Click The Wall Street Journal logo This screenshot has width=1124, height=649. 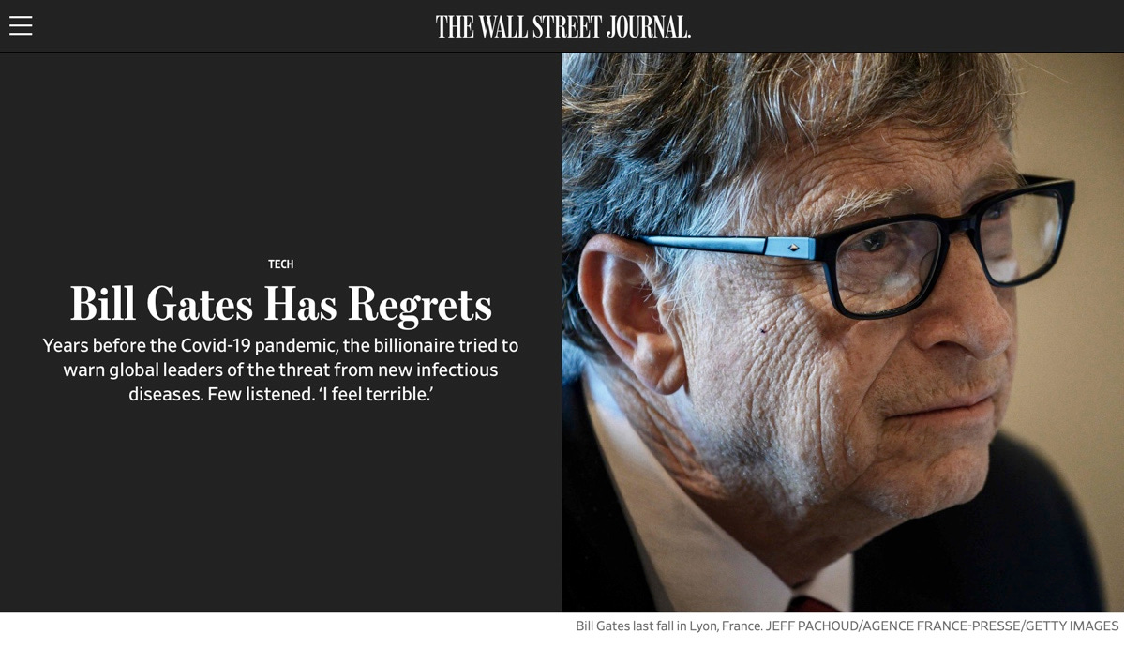tap(562, 26)
